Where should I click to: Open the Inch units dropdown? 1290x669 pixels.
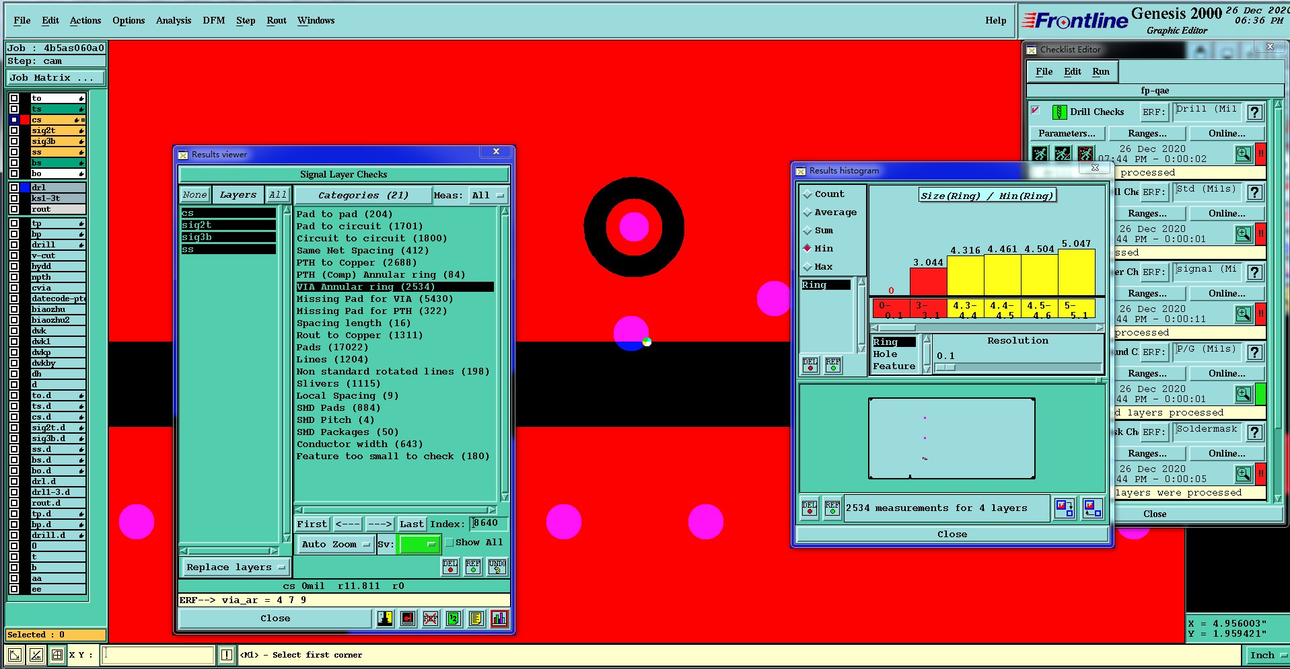1267,655
